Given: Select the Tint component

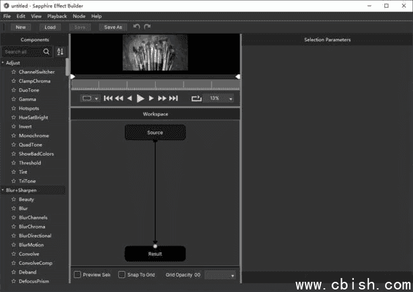Looking at the screenshot, I should pyautogui.click(x=23, y=172).
